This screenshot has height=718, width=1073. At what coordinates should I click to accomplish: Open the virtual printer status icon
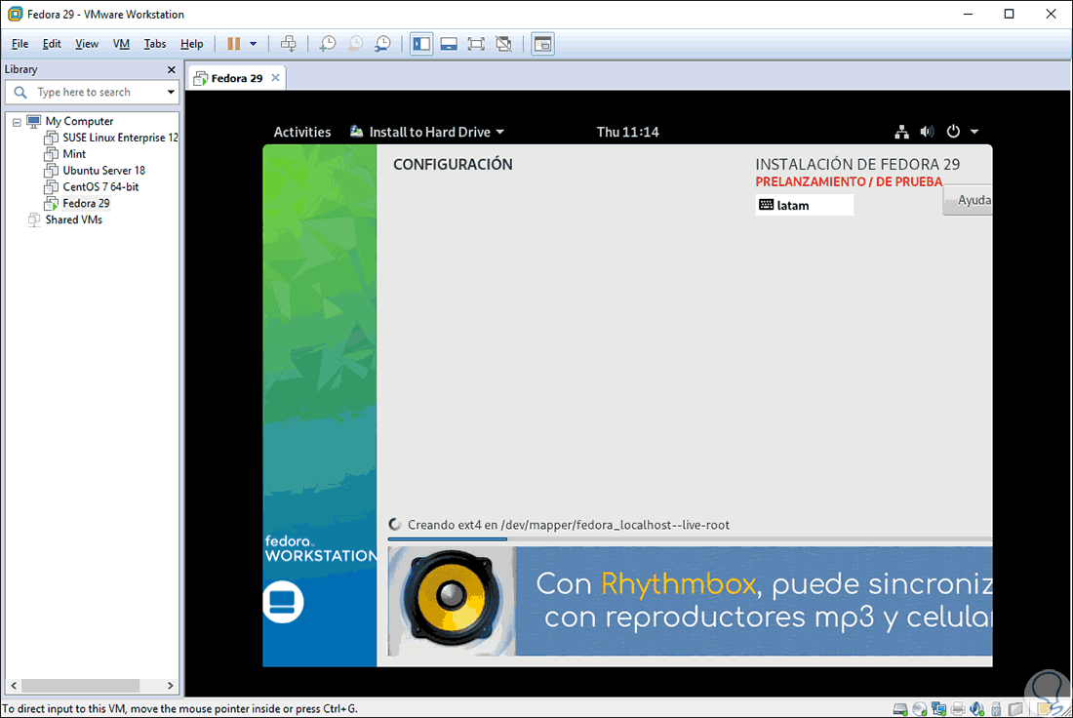[959, 708]
